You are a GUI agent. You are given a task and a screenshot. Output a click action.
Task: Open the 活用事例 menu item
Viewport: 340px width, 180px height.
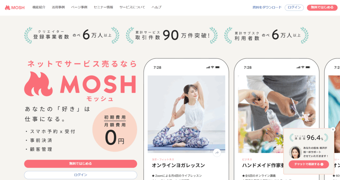click(58, 7)
